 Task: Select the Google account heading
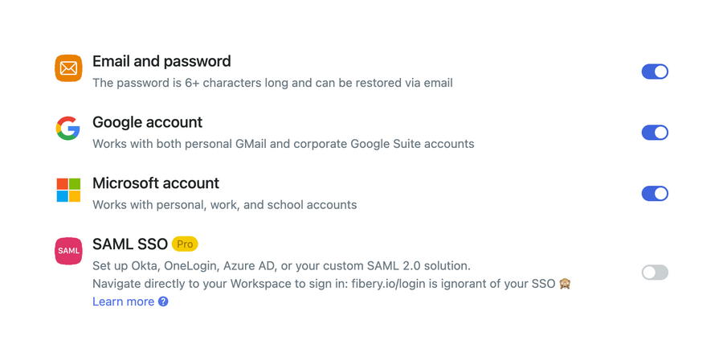point(147,122)
